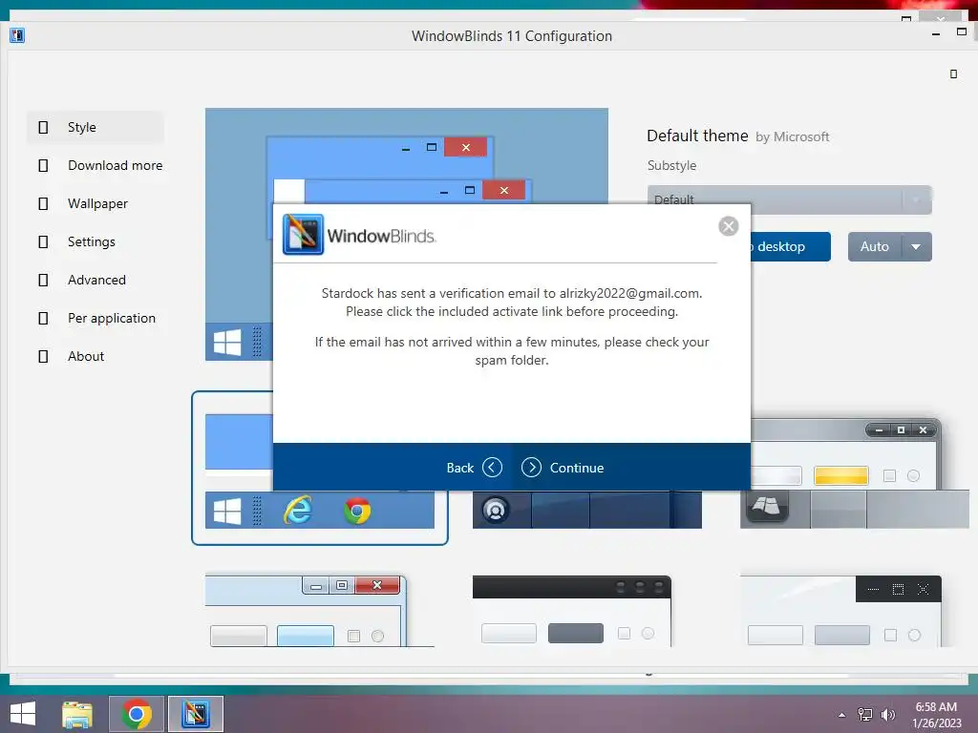Click the icon beside Advanced
This screenshot has height=733, width=978.
tap(43, 280)
